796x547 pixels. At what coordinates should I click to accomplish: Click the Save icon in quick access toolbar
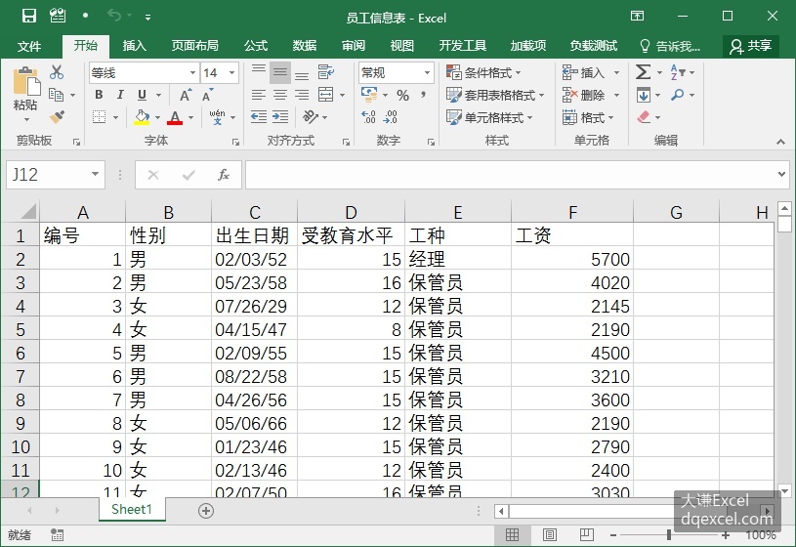click(x=29, y=17)
